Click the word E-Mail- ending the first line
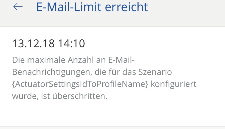The image size is (225, 129). [x=121, y=60]
